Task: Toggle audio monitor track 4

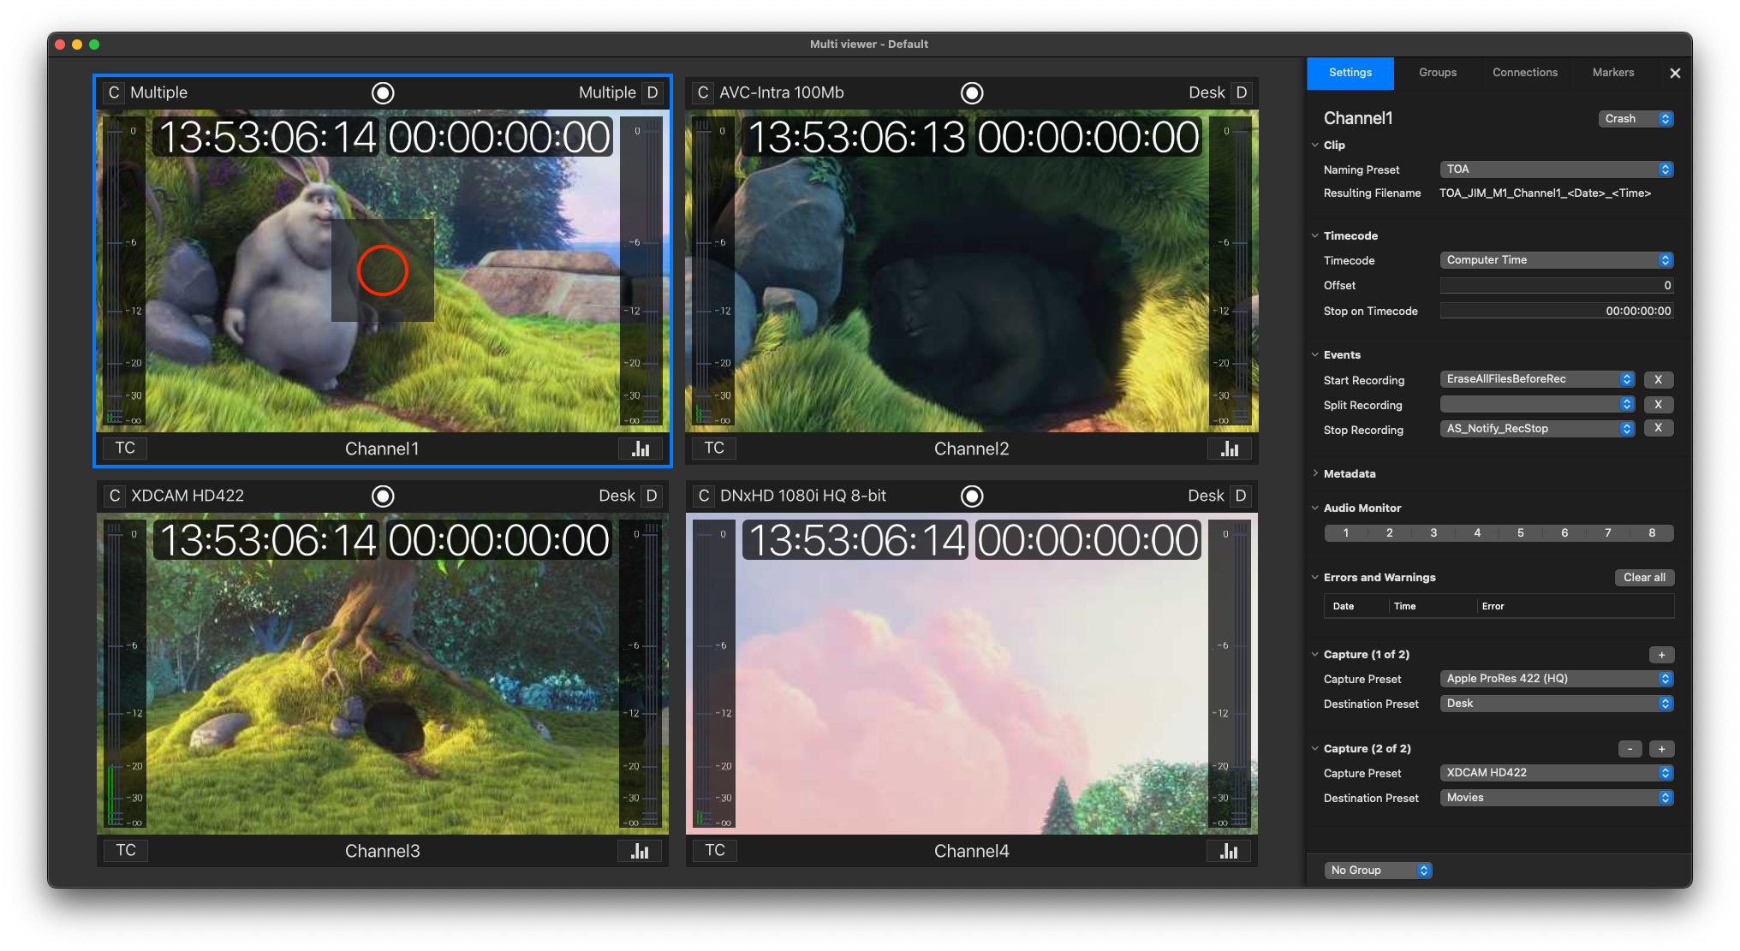Action: 1477,533
